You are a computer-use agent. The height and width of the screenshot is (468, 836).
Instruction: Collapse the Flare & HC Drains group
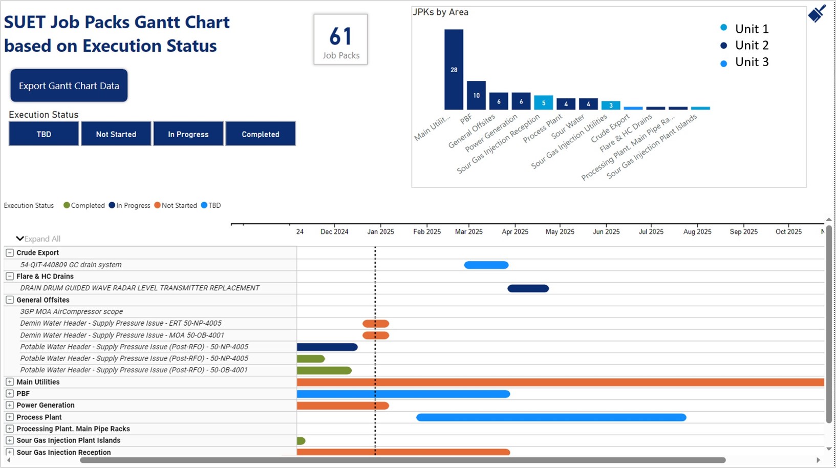click(x=10, y=276)
